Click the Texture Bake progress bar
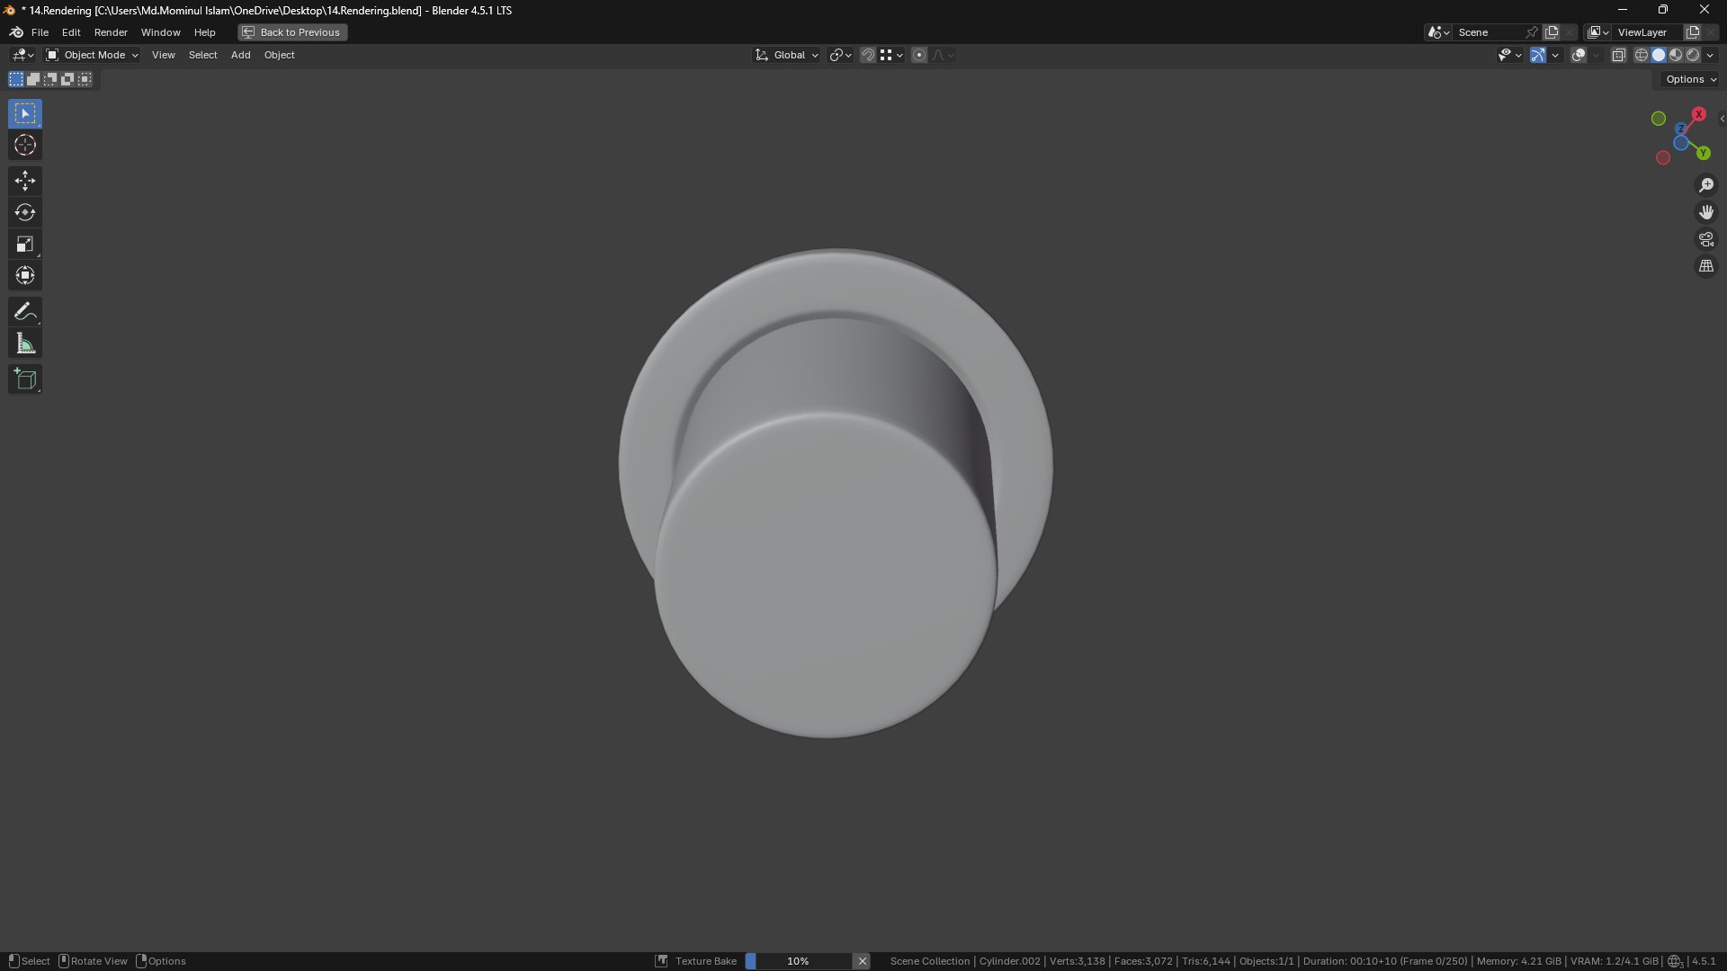Screen dimensions: 1727x971 [x=798, y=961]
